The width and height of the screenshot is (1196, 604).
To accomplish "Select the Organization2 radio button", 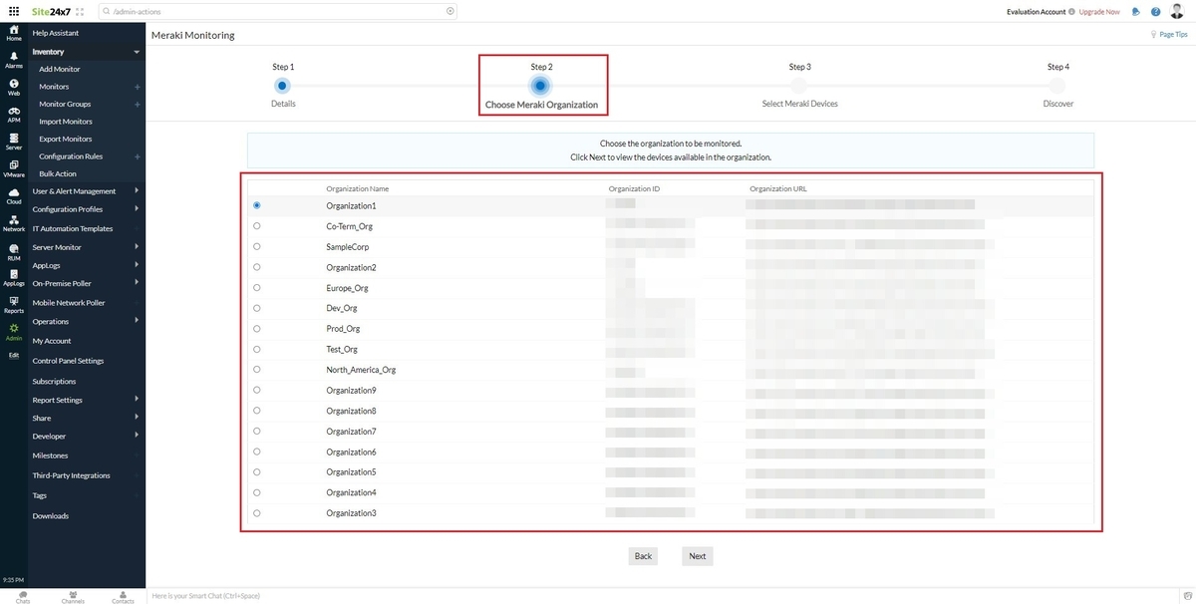I will pos(257,267).
